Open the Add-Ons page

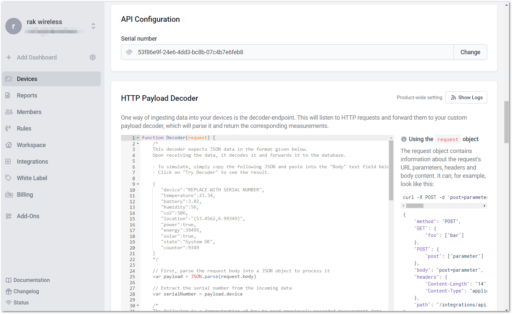coord(51,216)
